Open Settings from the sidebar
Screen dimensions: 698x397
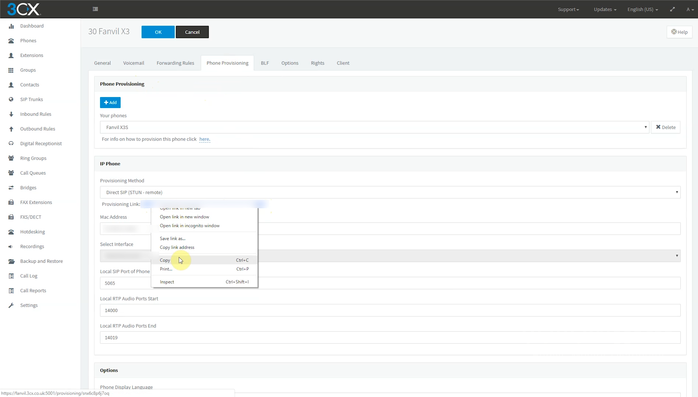pyautogui.click(x=29, y=305)
